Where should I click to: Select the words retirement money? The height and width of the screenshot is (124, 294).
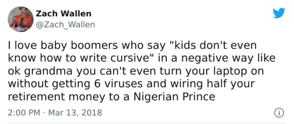coord(56,97)
